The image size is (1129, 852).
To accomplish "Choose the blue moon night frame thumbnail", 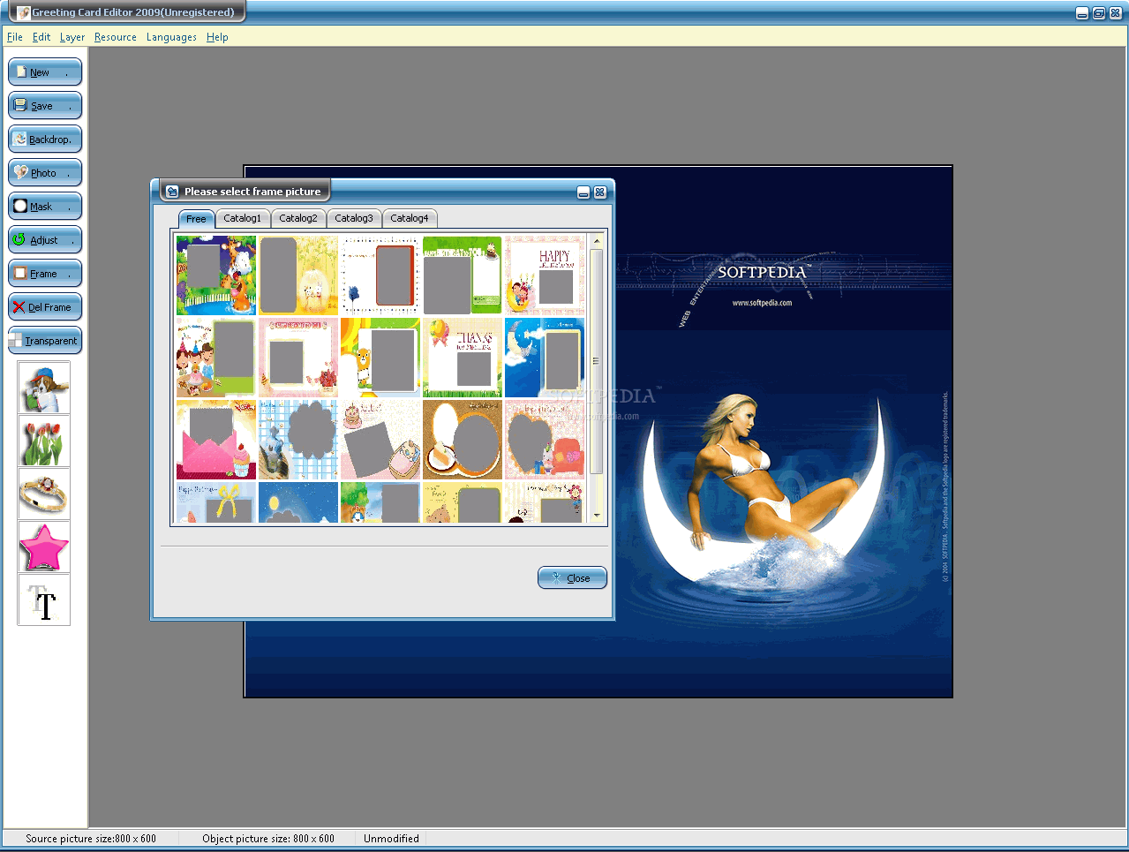I will (x=545, y=358).
